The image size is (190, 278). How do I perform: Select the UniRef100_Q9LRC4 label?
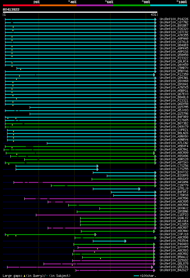coord(174,62)
